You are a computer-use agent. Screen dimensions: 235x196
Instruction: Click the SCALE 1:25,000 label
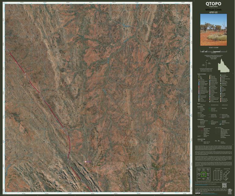214,48
